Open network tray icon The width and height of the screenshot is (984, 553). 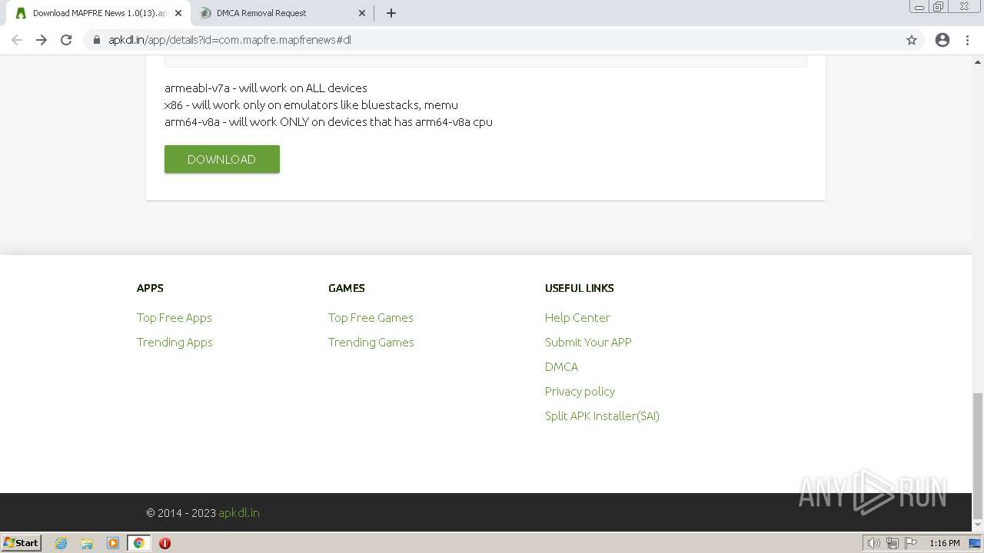(893, 543)
